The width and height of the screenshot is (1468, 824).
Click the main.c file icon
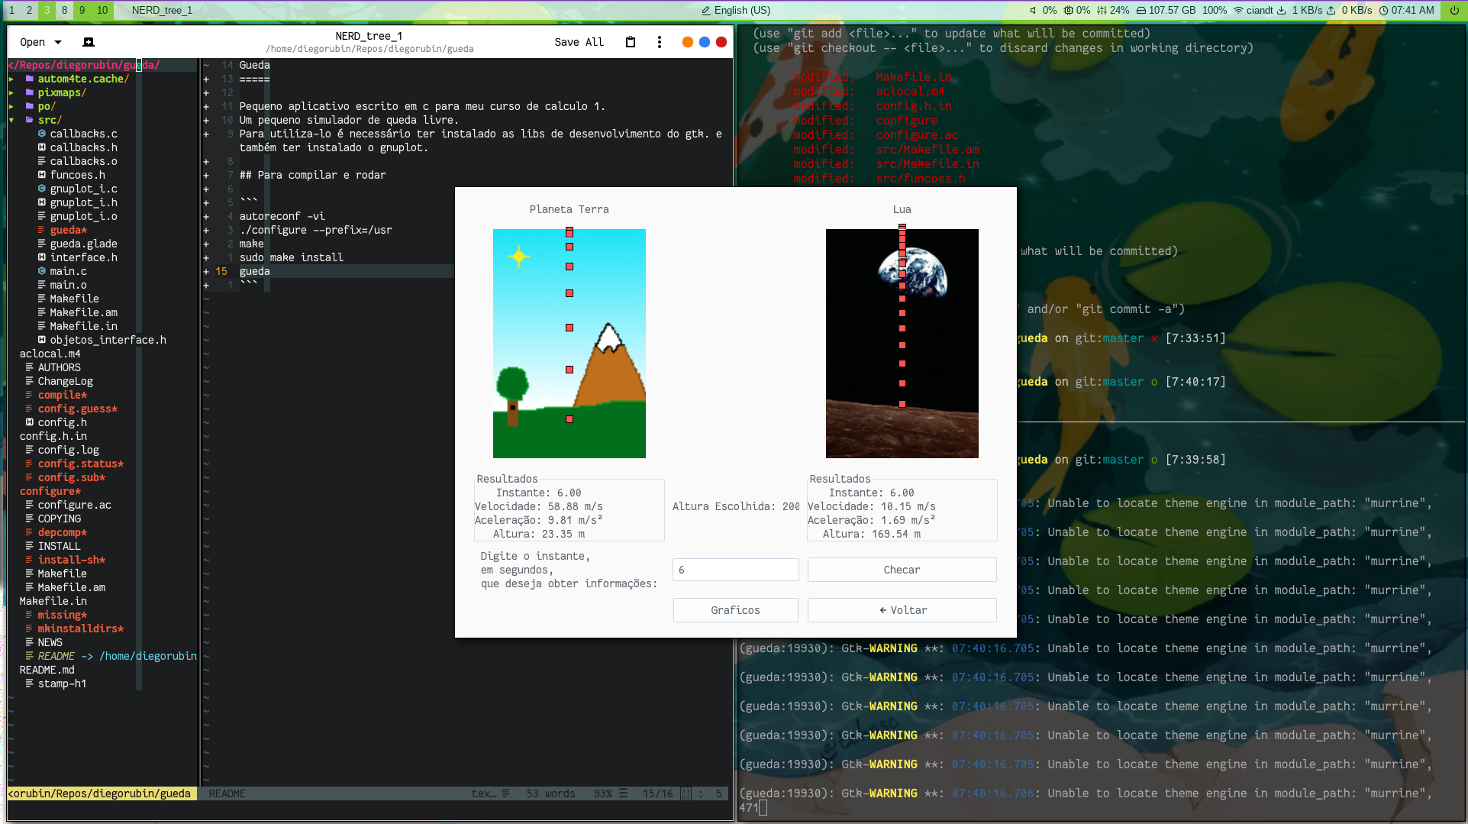point(42,271)
